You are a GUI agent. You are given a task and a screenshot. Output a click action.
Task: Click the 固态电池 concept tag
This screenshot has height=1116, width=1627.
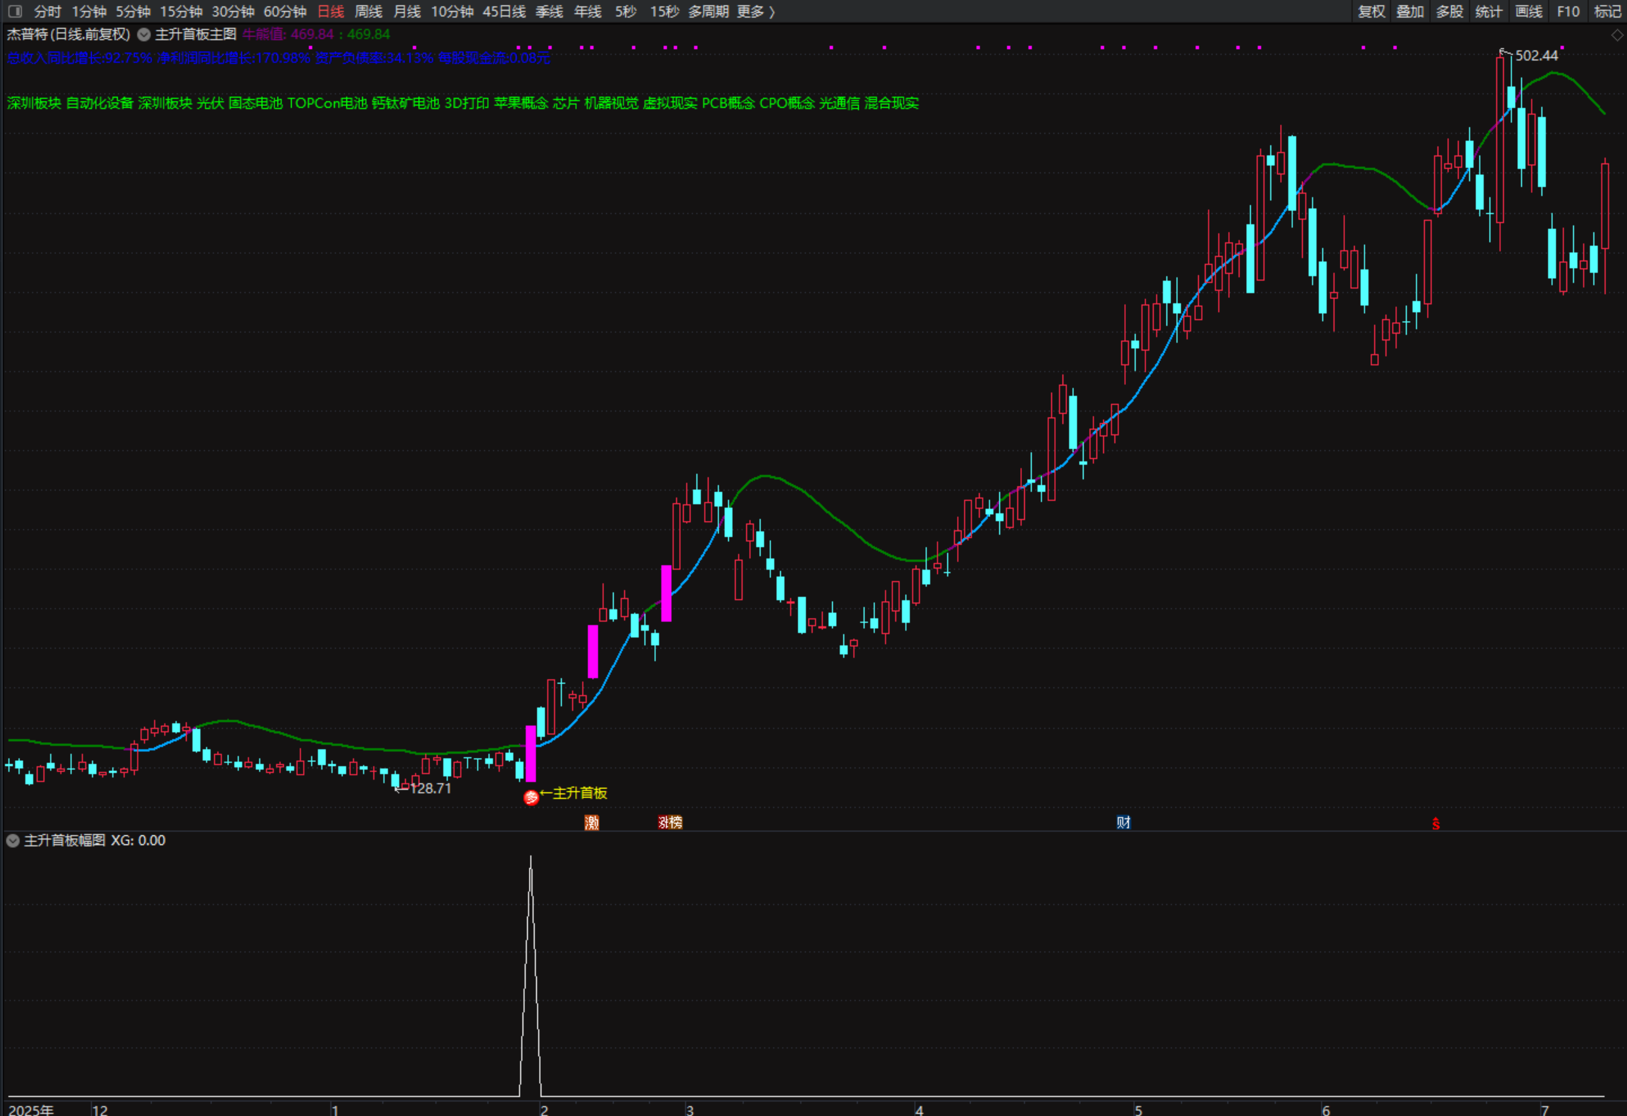256,103
